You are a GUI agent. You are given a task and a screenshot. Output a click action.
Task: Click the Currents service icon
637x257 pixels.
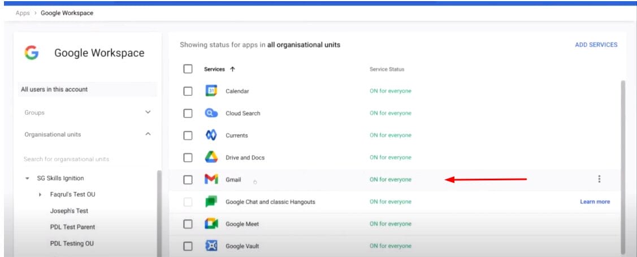[211, 135]
